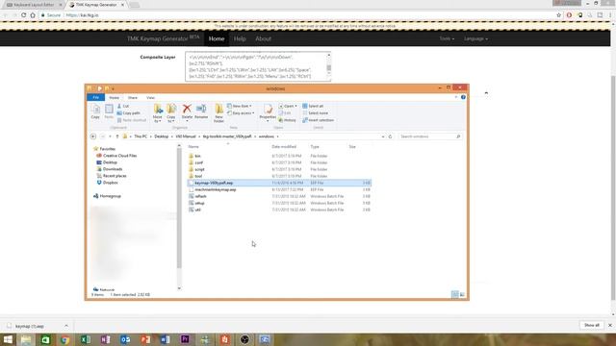Click Chrome home button icon

coord(33,15)
